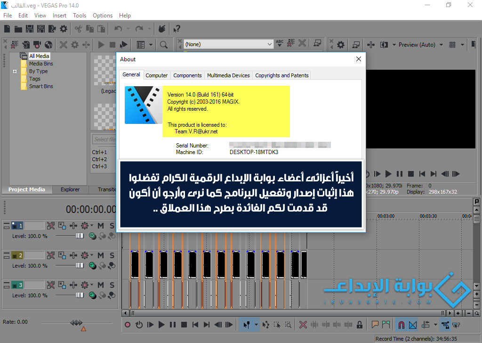482x343 pixels.
Task: Create a new project from the main toolbar
Action: 7,29
